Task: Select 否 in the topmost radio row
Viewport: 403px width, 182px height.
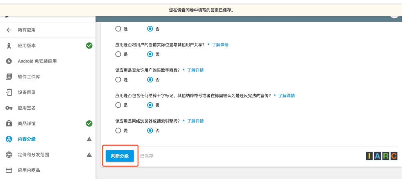Action: click(150, 29)
